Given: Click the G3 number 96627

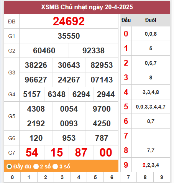Looking at the screenshot, I should (x=36, y=80).
